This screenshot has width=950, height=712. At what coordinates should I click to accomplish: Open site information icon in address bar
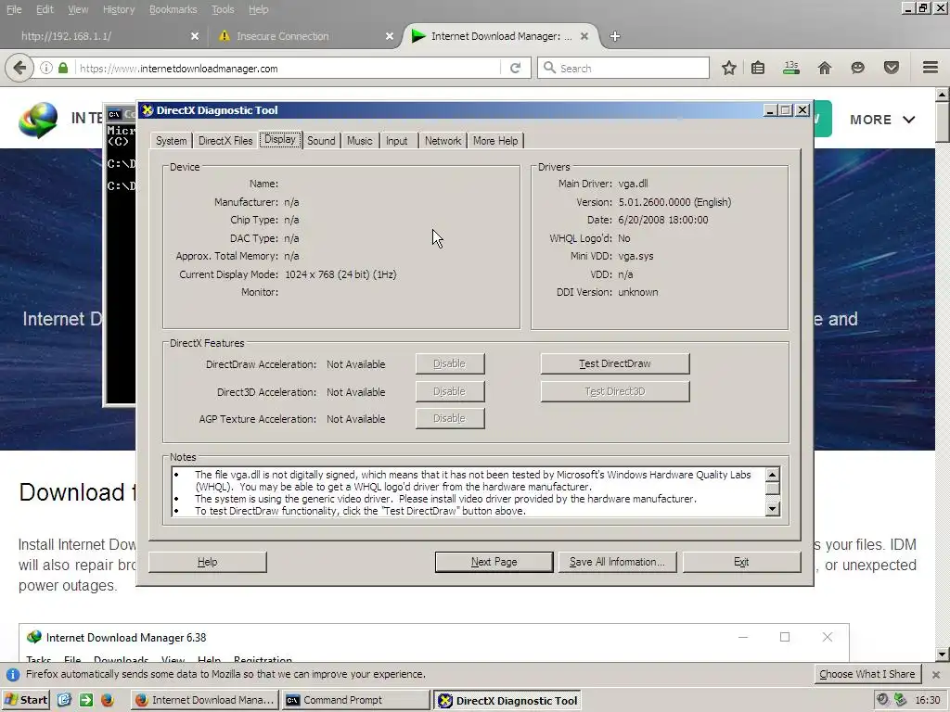46,68
